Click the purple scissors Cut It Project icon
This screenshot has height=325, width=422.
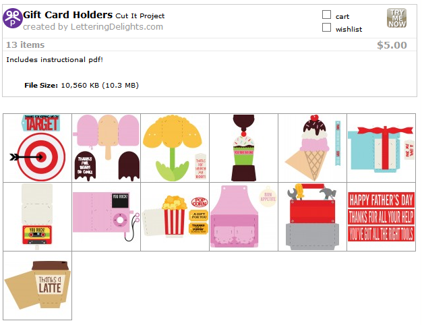[x=12, y=18]
